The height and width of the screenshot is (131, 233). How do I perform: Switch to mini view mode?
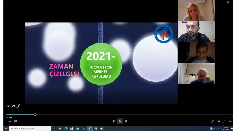click(x=218, y=121)
